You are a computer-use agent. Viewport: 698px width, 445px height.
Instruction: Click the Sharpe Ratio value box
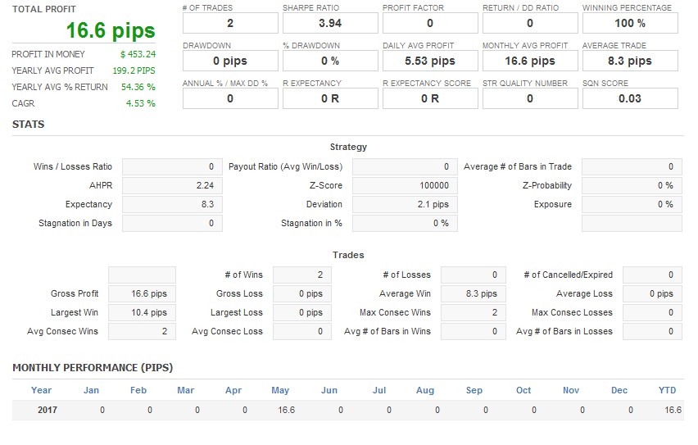pyautogui.click(x=329, y=23)
